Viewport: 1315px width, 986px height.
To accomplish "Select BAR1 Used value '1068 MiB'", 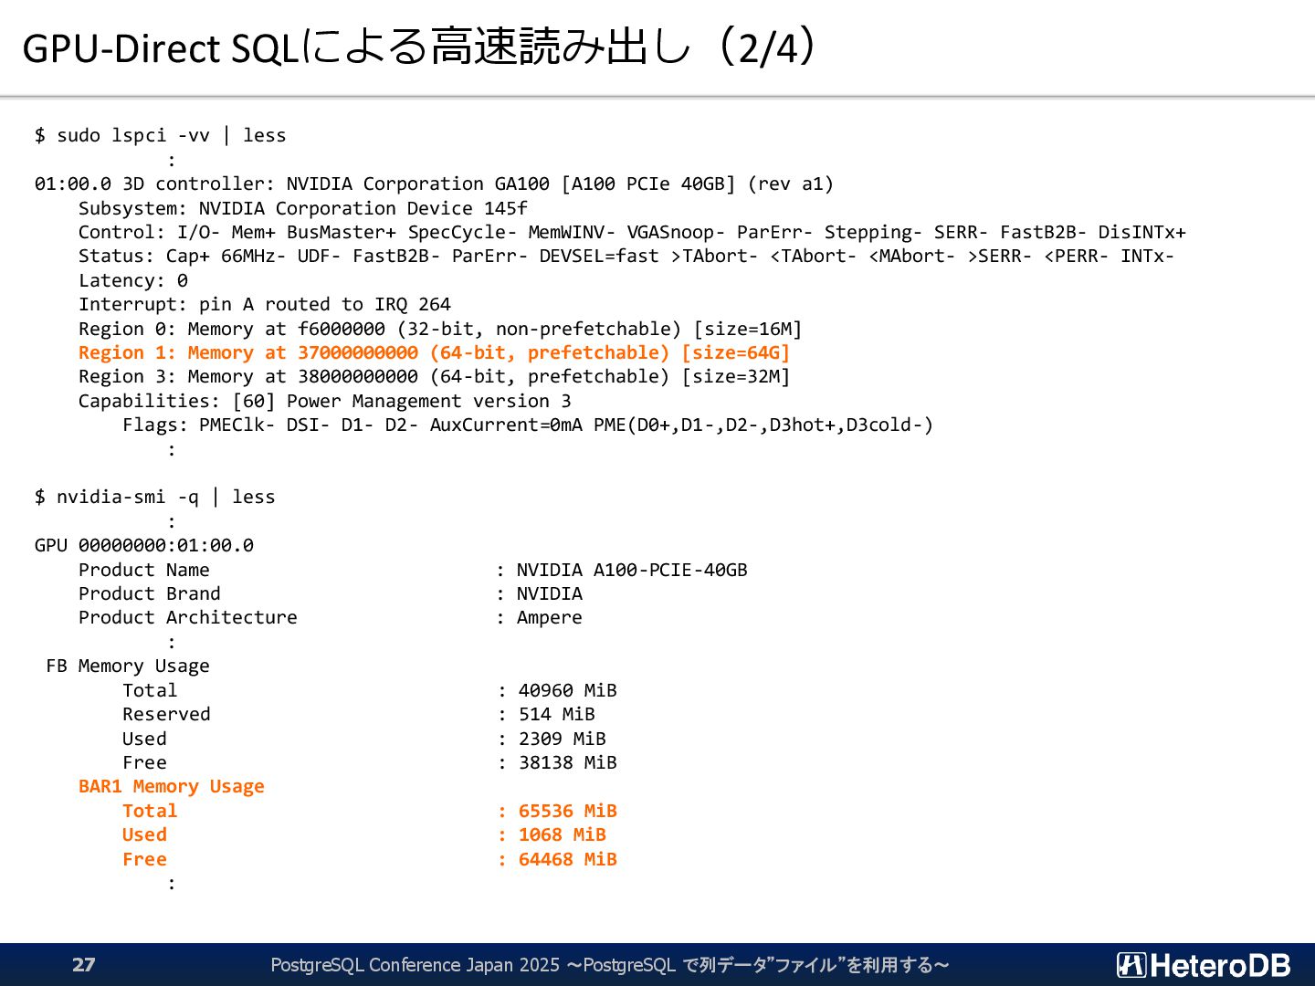I will pos(563,834).
